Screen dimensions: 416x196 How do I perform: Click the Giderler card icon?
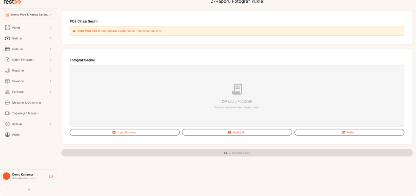[x=7, y=49]
